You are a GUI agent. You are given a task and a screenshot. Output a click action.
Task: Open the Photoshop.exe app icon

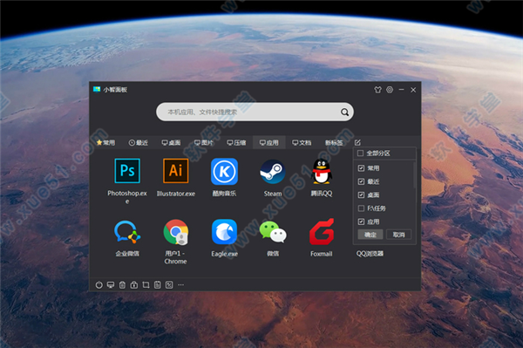pos(127,171)
